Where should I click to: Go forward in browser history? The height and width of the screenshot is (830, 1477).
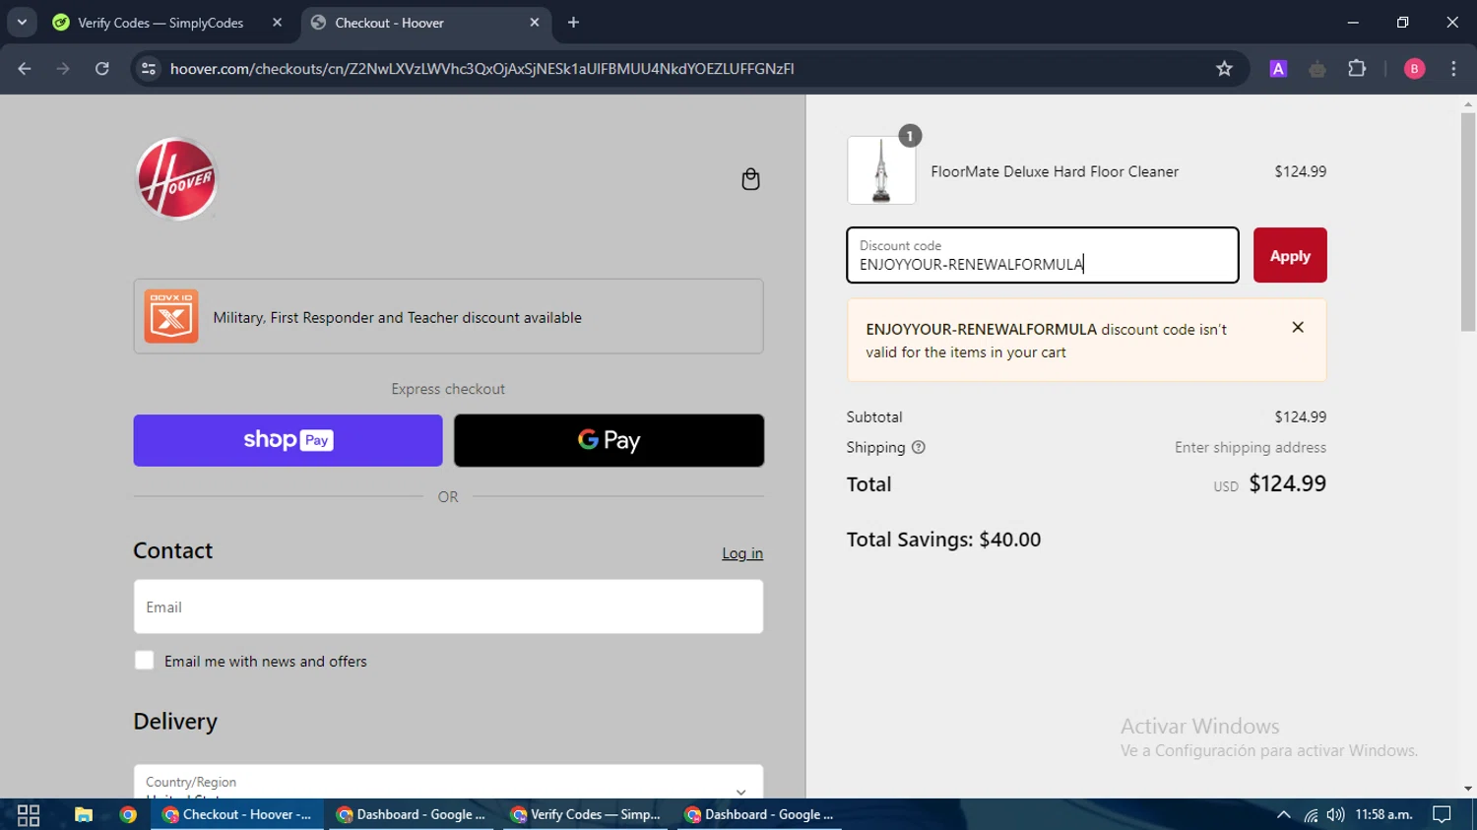(63, 69)
